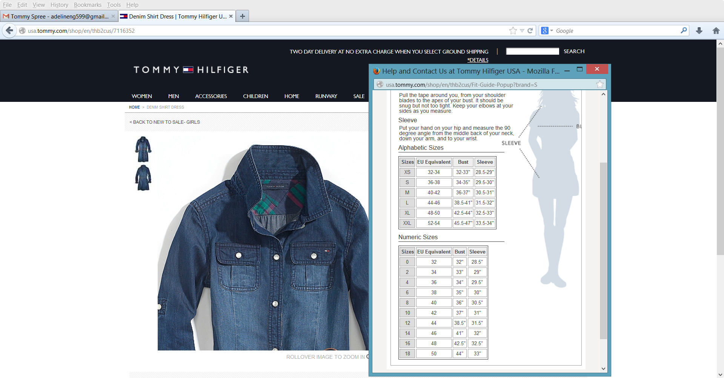Select the back view dress thumbnail
Screen dimensions: 724x378
point(143,178)
